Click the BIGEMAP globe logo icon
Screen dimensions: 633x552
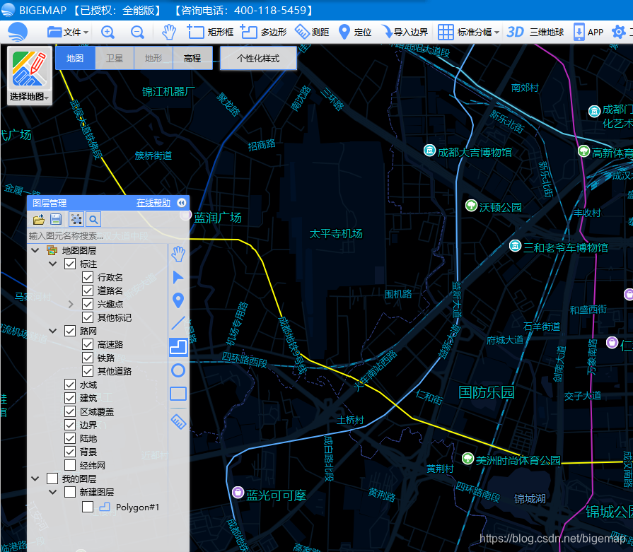(17, 32)
